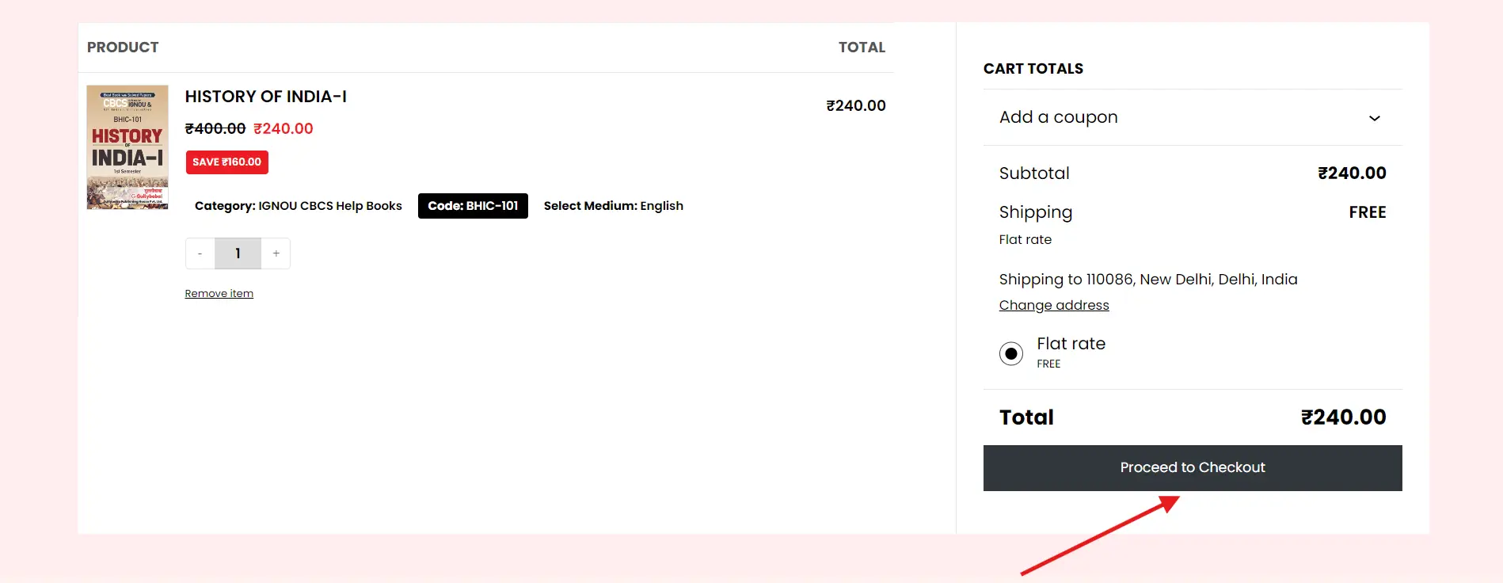Select the Flat rate shipping radio button
The image size is (1503, 583).
pos(1011,353)
